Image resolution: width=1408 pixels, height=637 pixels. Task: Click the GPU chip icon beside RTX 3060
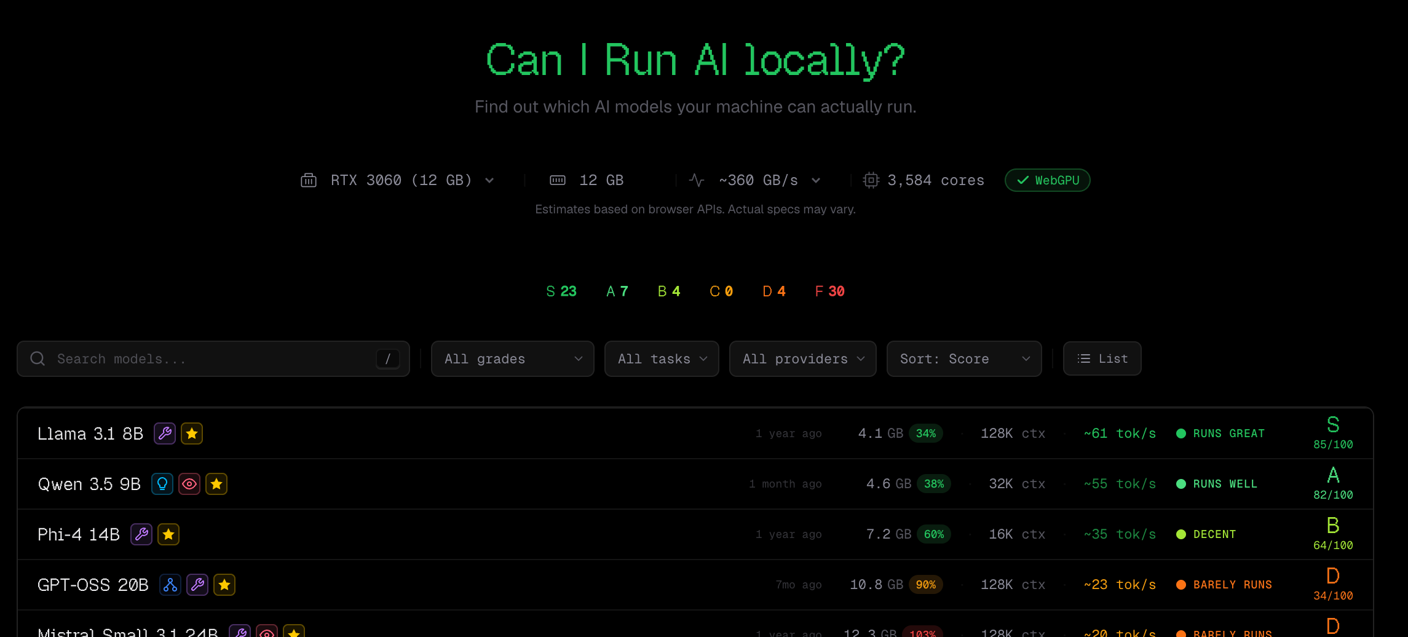(x=309, y=180)
